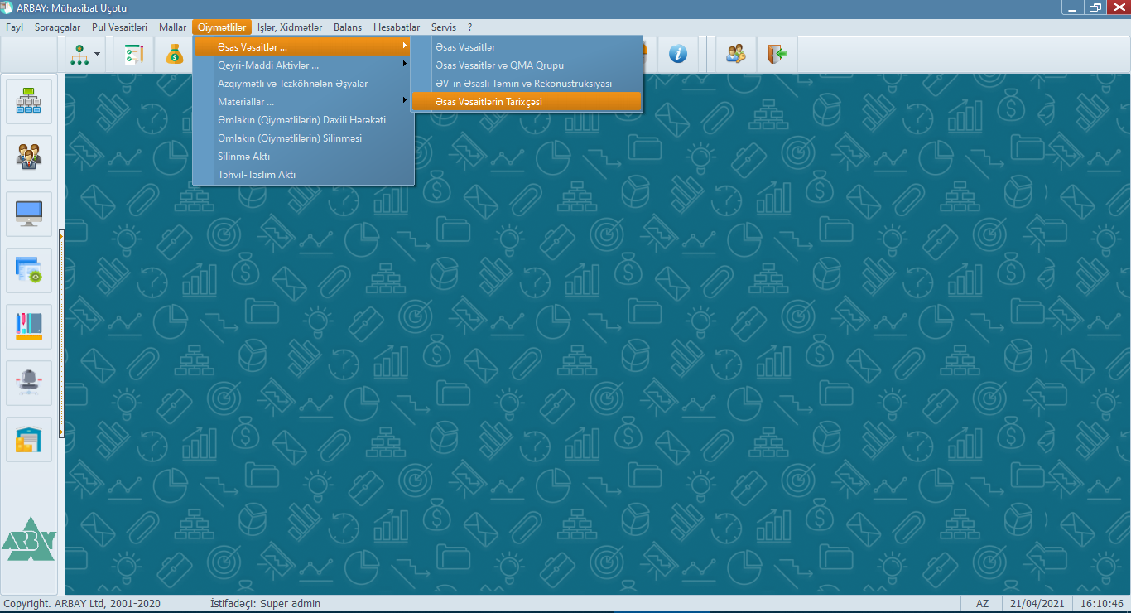Choose Silinmə Aktı from the menu
The height and width of the screenshot is (613, 1131).
click(243, 157)
